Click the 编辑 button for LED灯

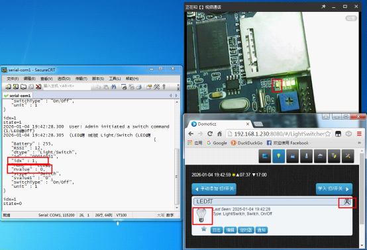tap(231, 230)
